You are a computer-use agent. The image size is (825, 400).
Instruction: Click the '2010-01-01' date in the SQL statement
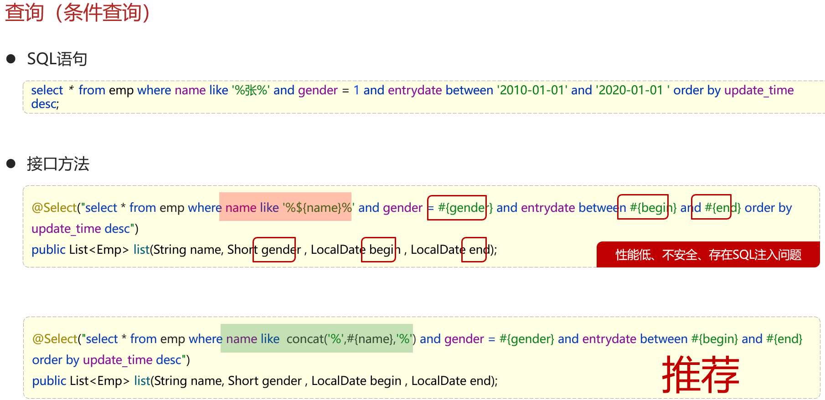click(x=532, y=90)
